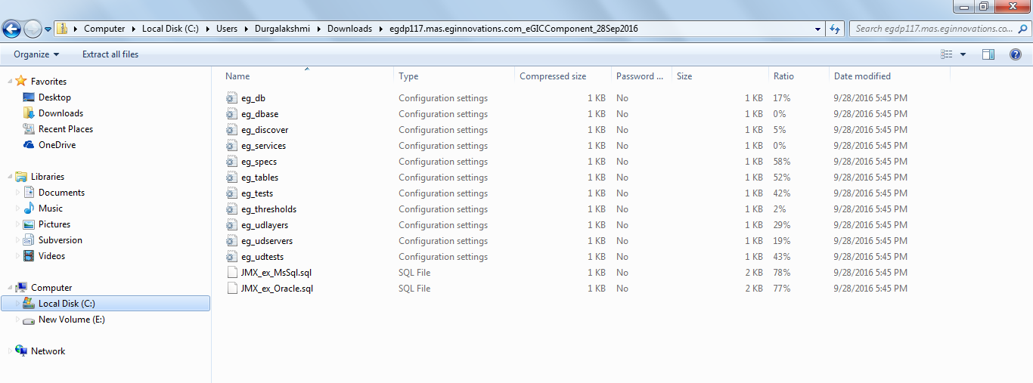The image size is (1033, 383).
Task: Sort by Date modified column
Action: [x=862, y=76]
